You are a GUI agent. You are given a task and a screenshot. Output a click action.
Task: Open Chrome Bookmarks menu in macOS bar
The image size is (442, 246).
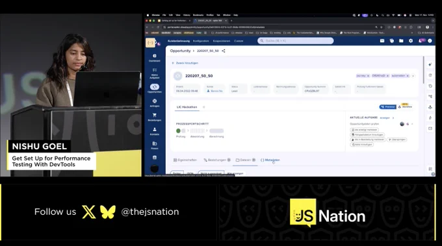pos(198,15)
